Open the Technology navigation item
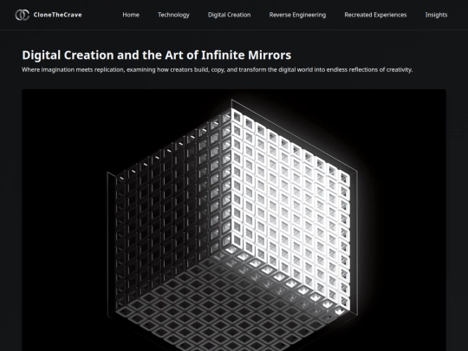468x351 pixels. point(173,15)
